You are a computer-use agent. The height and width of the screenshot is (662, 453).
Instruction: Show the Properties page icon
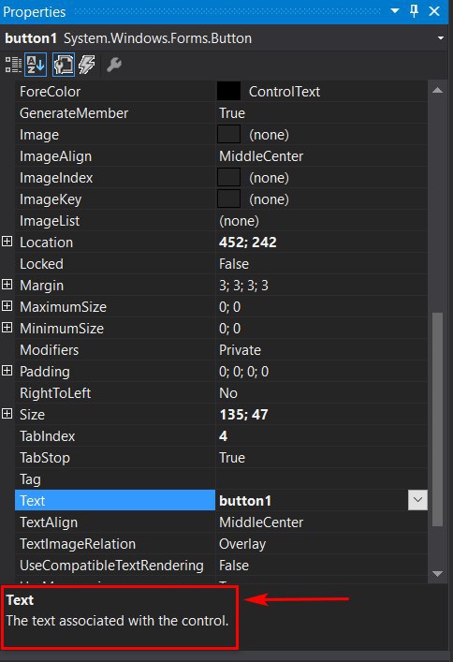pos(64,65)
